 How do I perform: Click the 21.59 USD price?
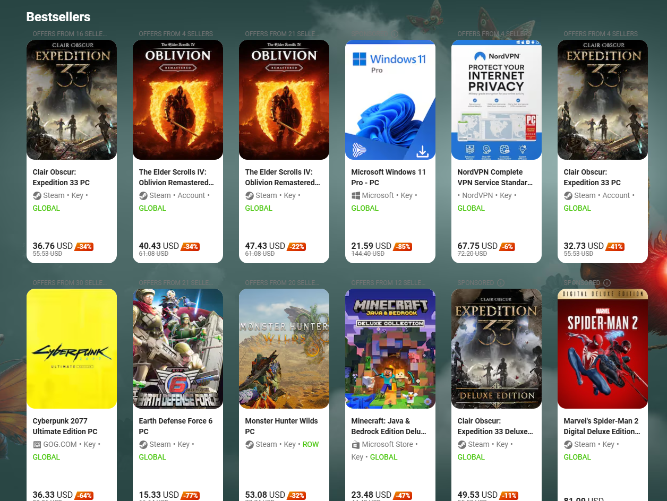[371, 246]
